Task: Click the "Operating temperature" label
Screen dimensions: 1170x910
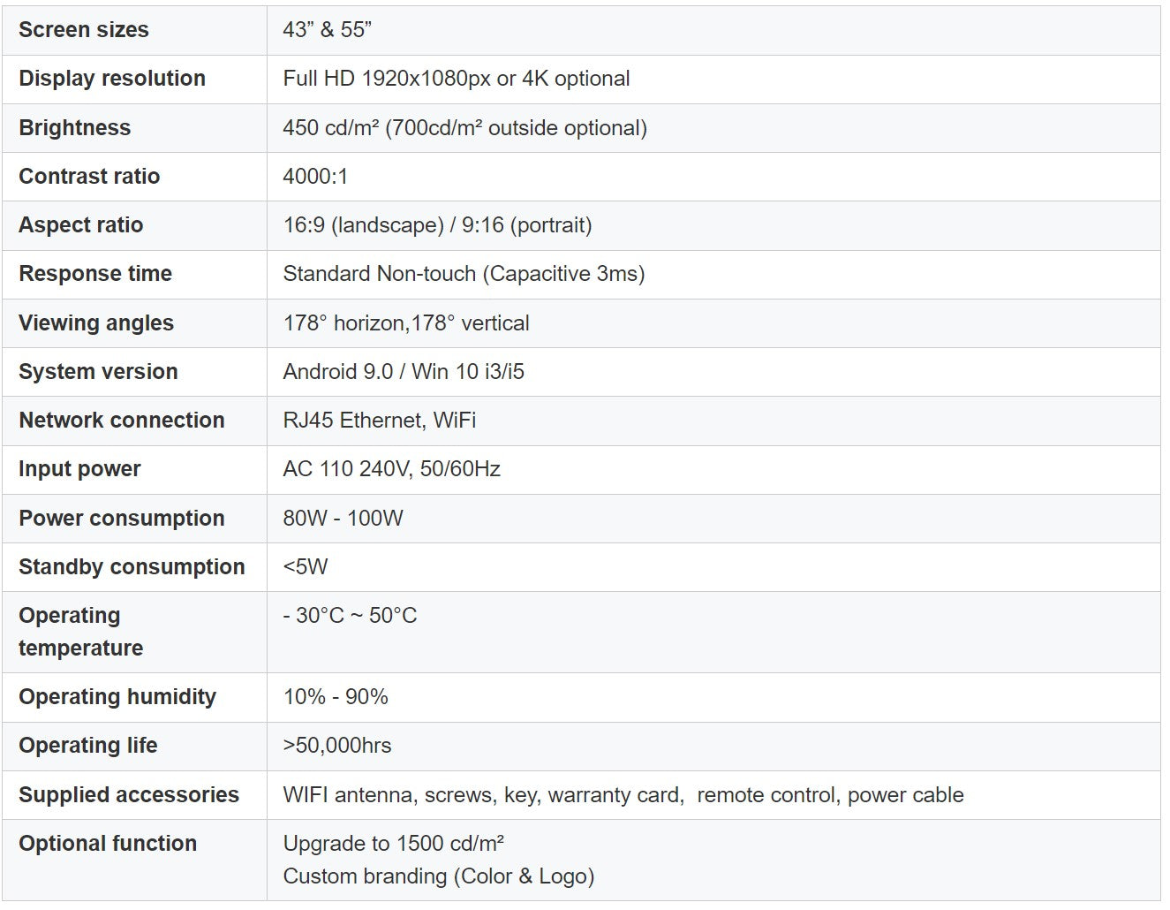Action: click(x=80, y=632)
